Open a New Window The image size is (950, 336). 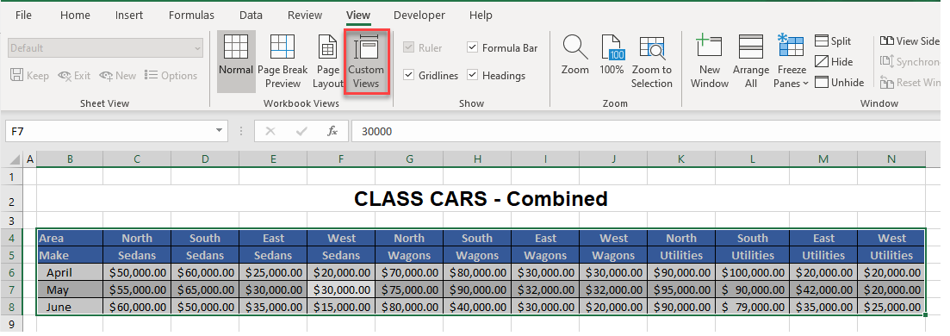coord(710,62)
